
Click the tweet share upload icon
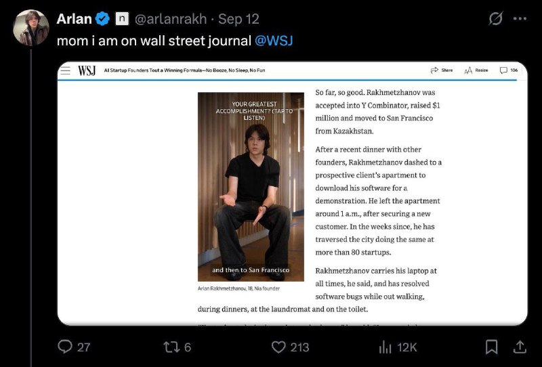pos(520,347)
